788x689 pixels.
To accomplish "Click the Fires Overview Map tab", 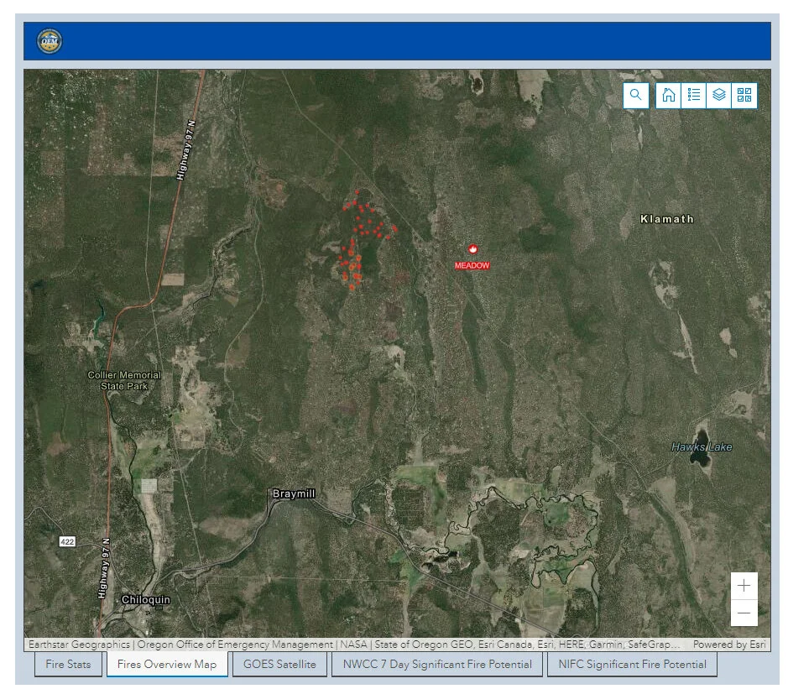I will 169,664.
